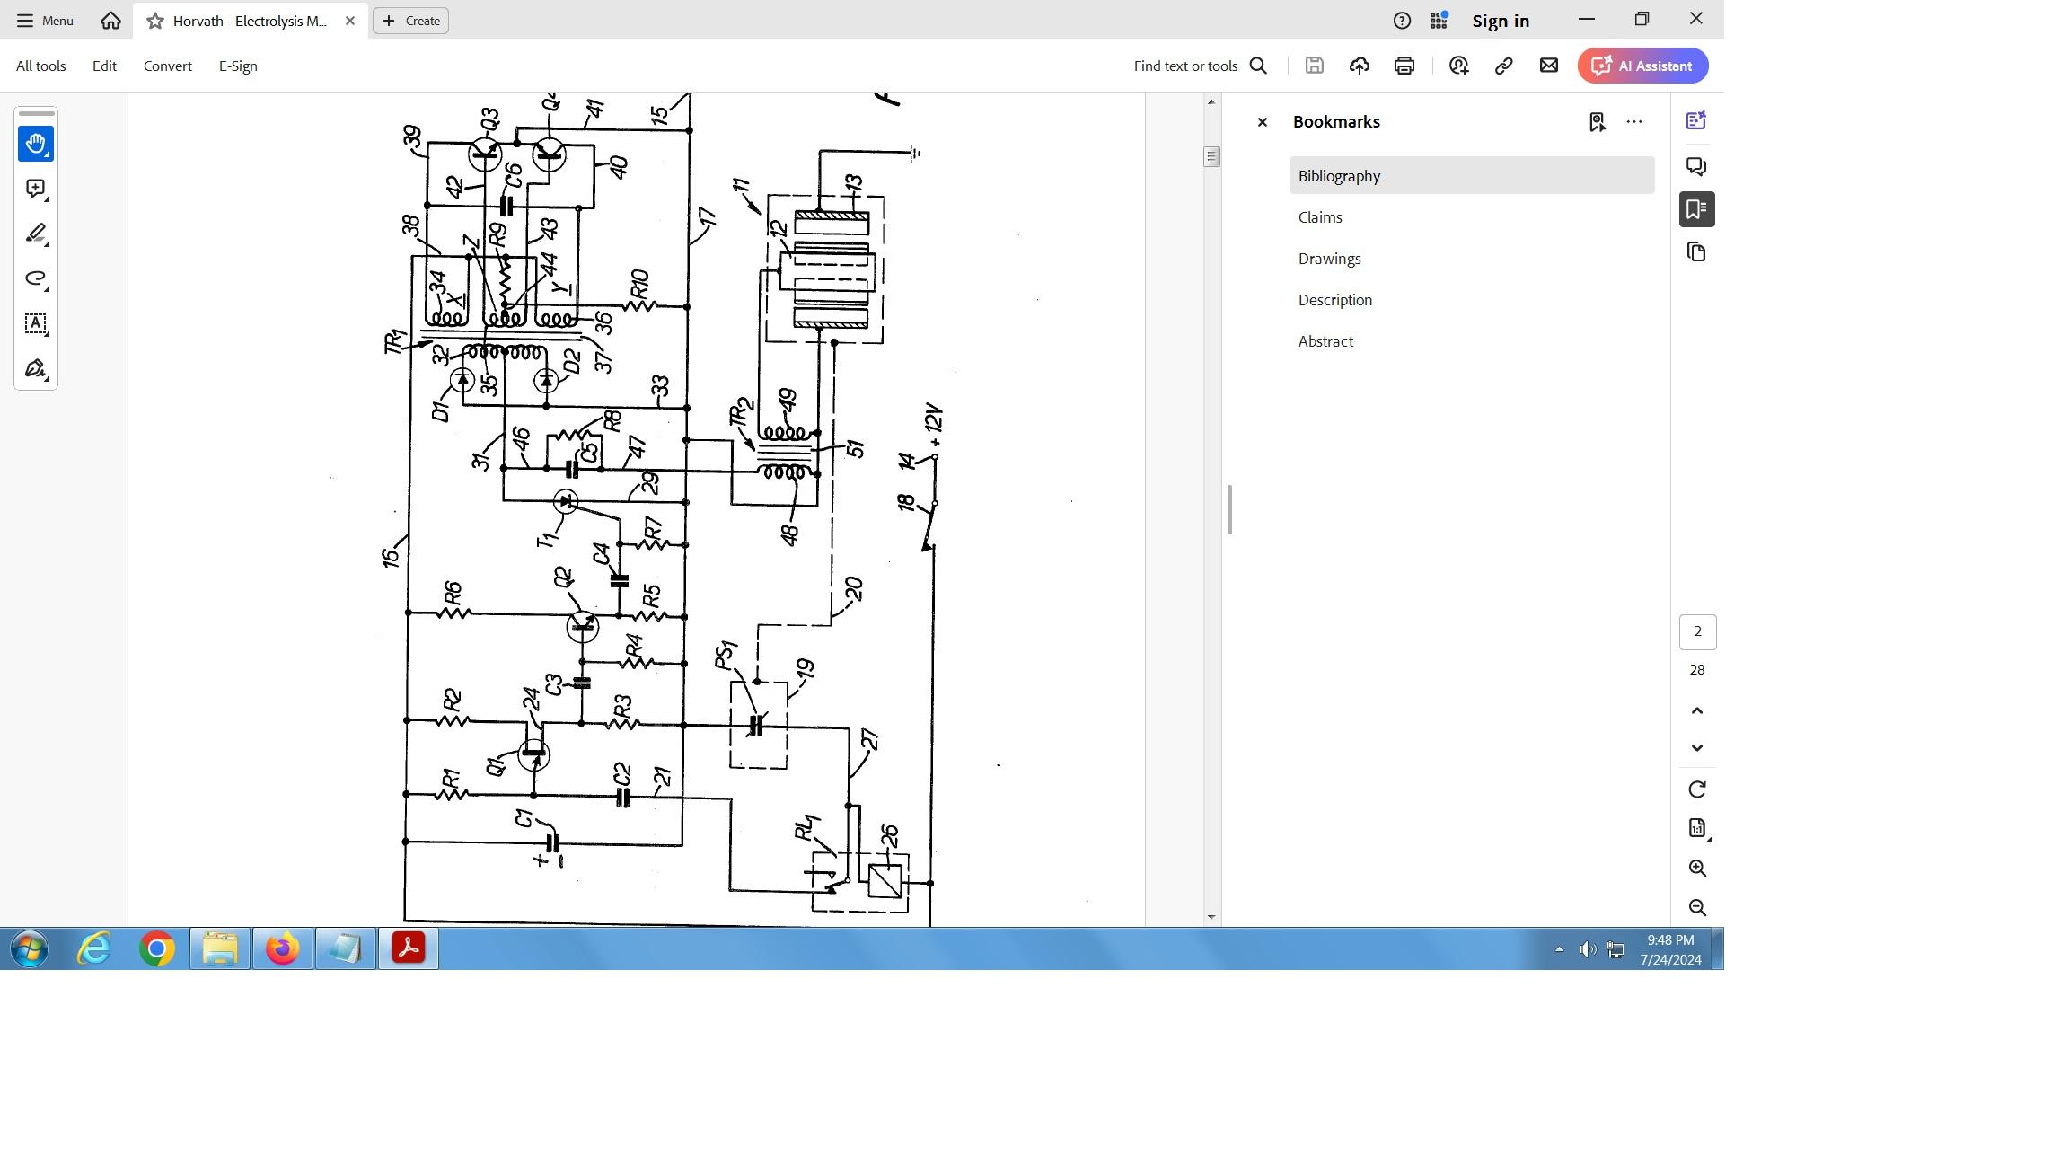The height and width of the screenshot is (1164, 2069).
Task: Open Bookmarks options ellipsis menu
Action: [1634, 122]
